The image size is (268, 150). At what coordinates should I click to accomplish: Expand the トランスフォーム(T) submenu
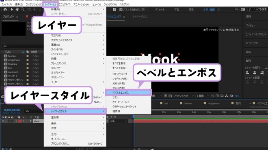point(75,54)
